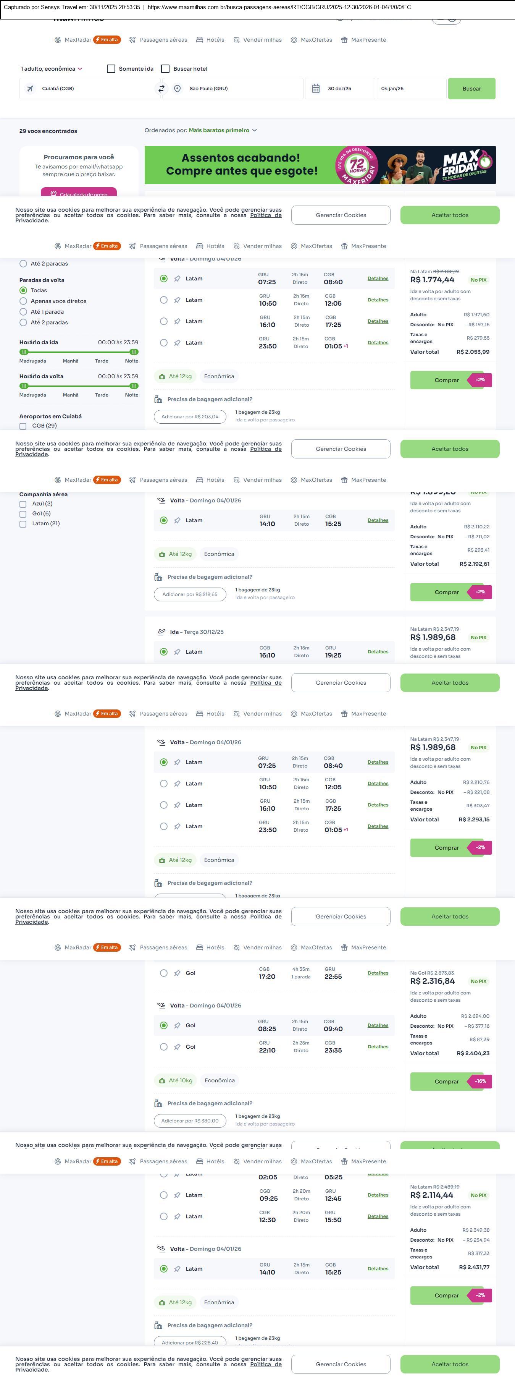Pin the Latam 12:30 departure flight
This screenshot has height=1383, width=515.
pyautogui.click(x=177, y=1216)
